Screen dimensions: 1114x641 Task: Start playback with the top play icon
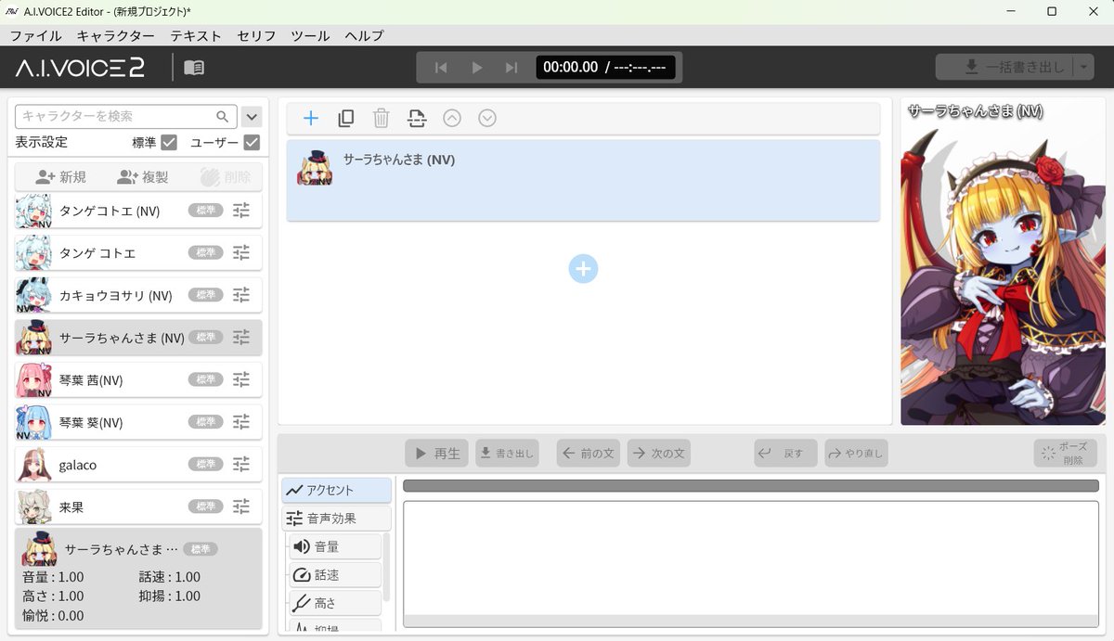(x=477, y=68)
